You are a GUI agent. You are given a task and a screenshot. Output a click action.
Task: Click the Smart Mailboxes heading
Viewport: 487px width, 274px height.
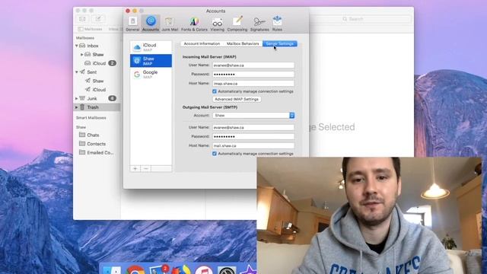[x=91, y=118]
